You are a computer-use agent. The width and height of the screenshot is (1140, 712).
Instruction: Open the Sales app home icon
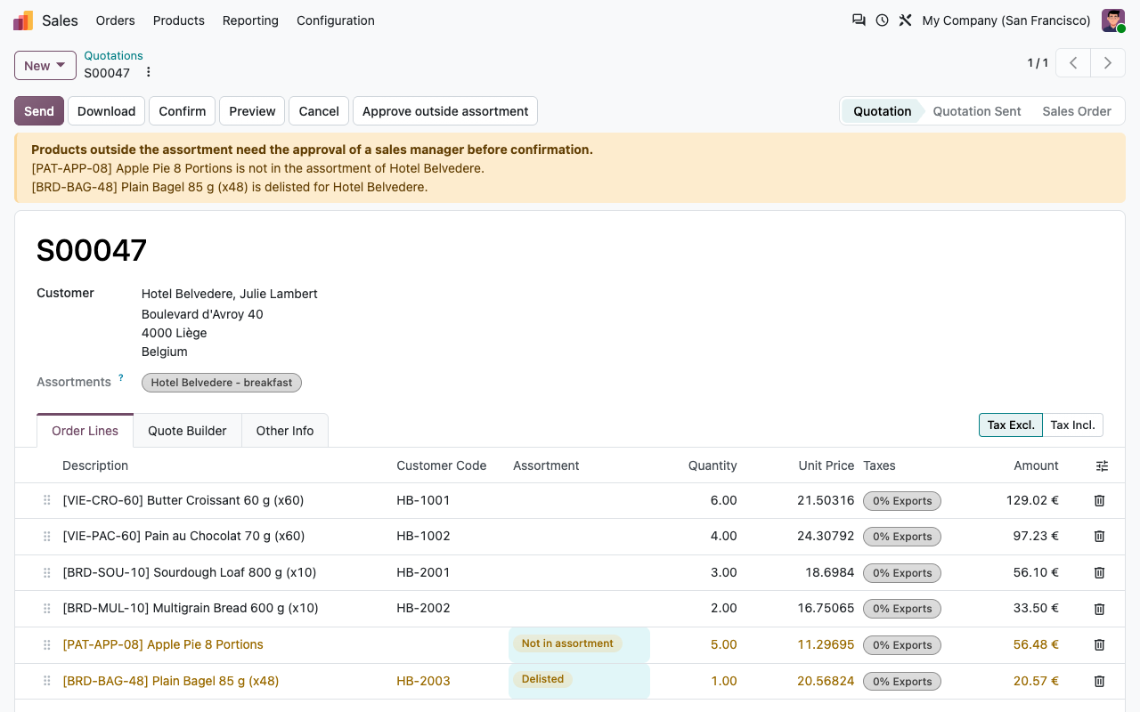click(23, 20)
